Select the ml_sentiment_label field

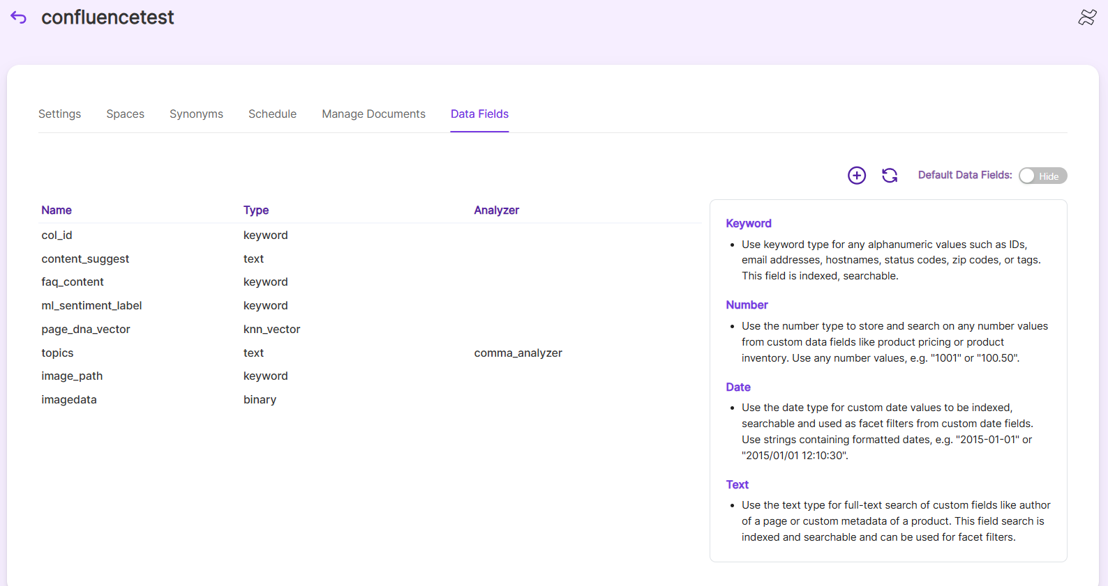pos(91,305)
